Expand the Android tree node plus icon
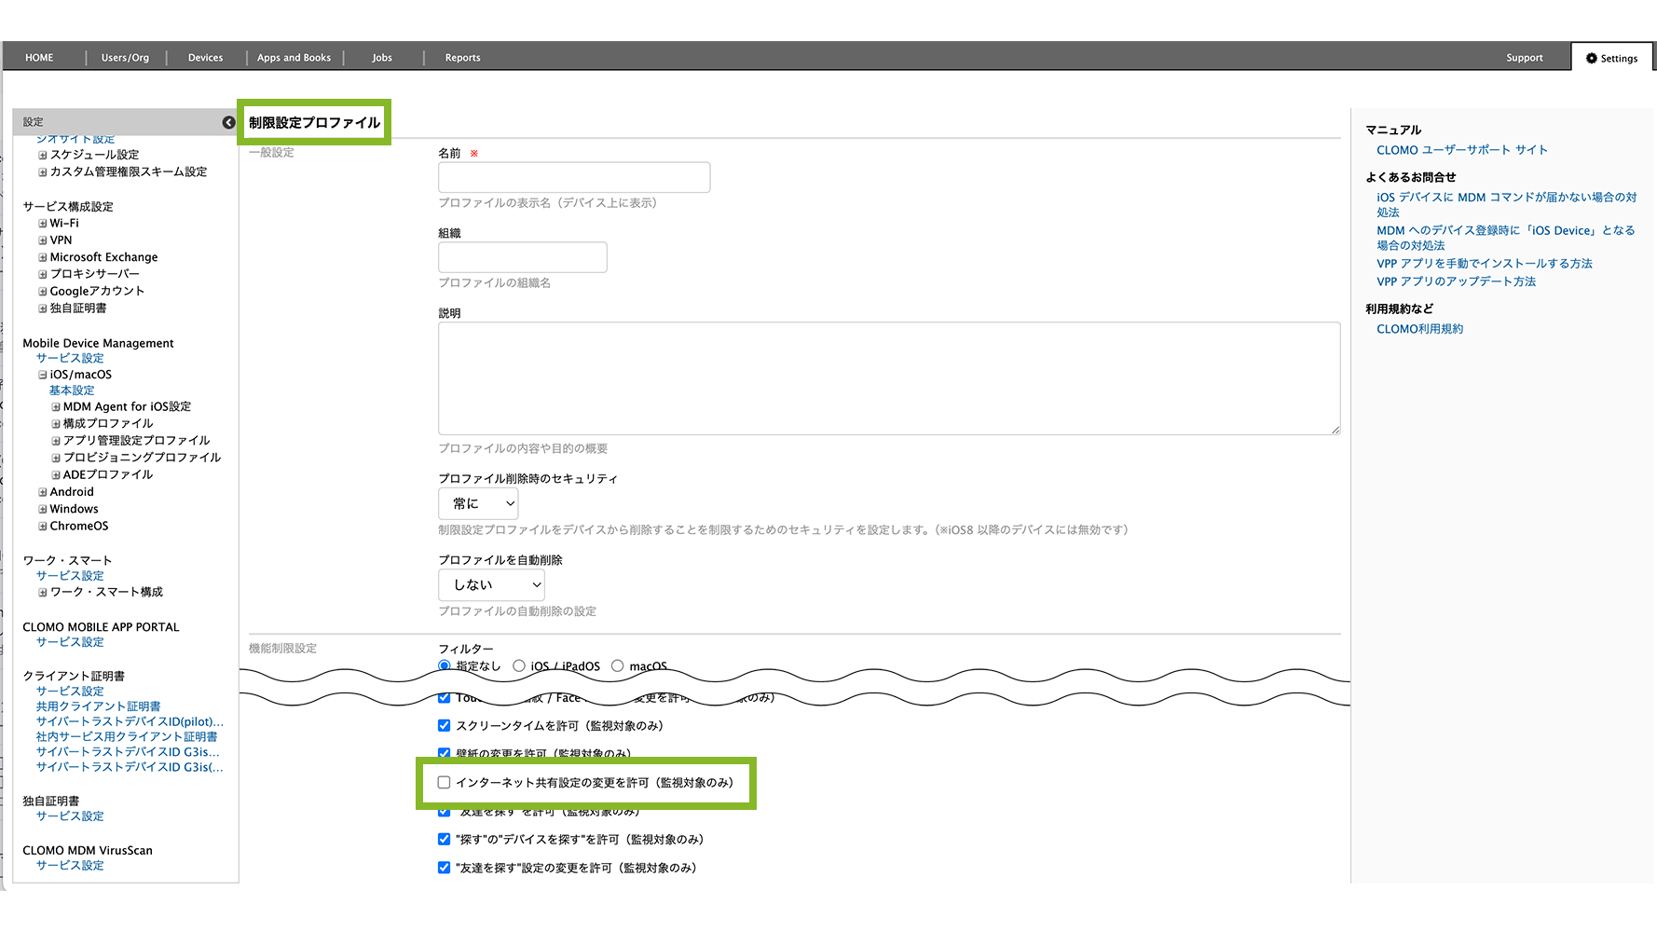The height and width of the screenshot is (932, 1657). click(x=43, y=492)
